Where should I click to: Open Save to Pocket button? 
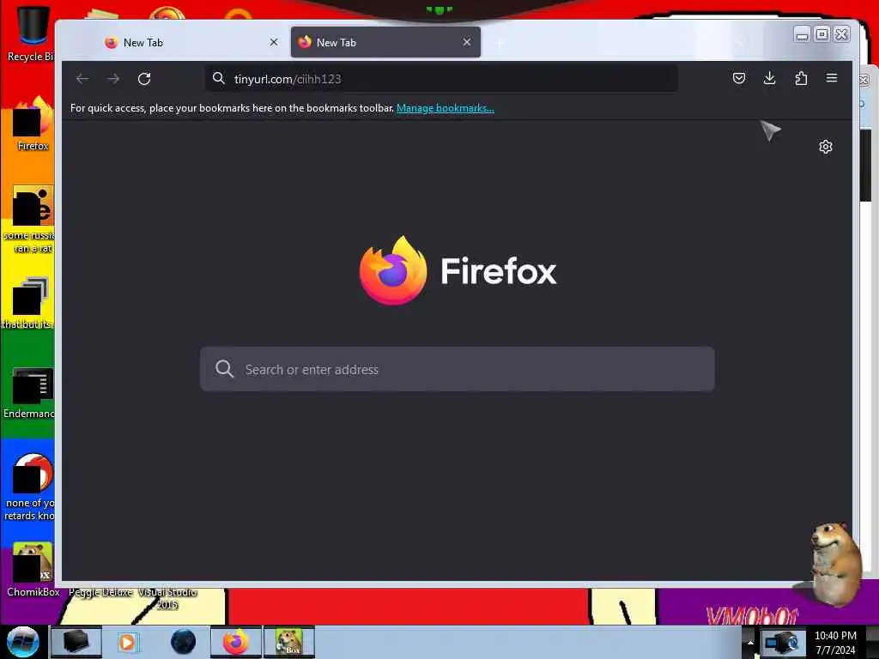(739, 78)
